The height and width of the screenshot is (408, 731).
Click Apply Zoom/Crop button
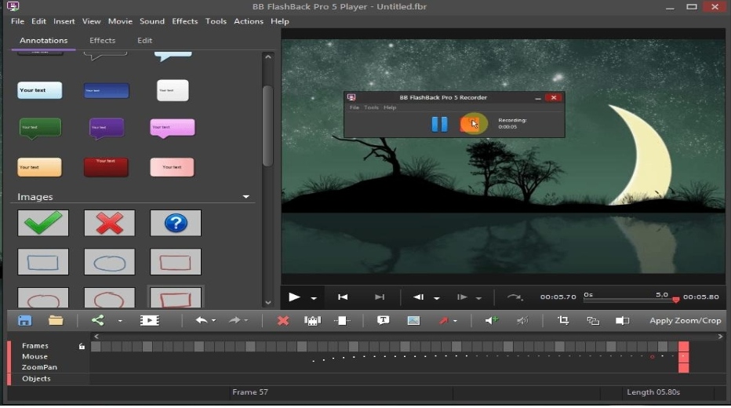(685, 321)
